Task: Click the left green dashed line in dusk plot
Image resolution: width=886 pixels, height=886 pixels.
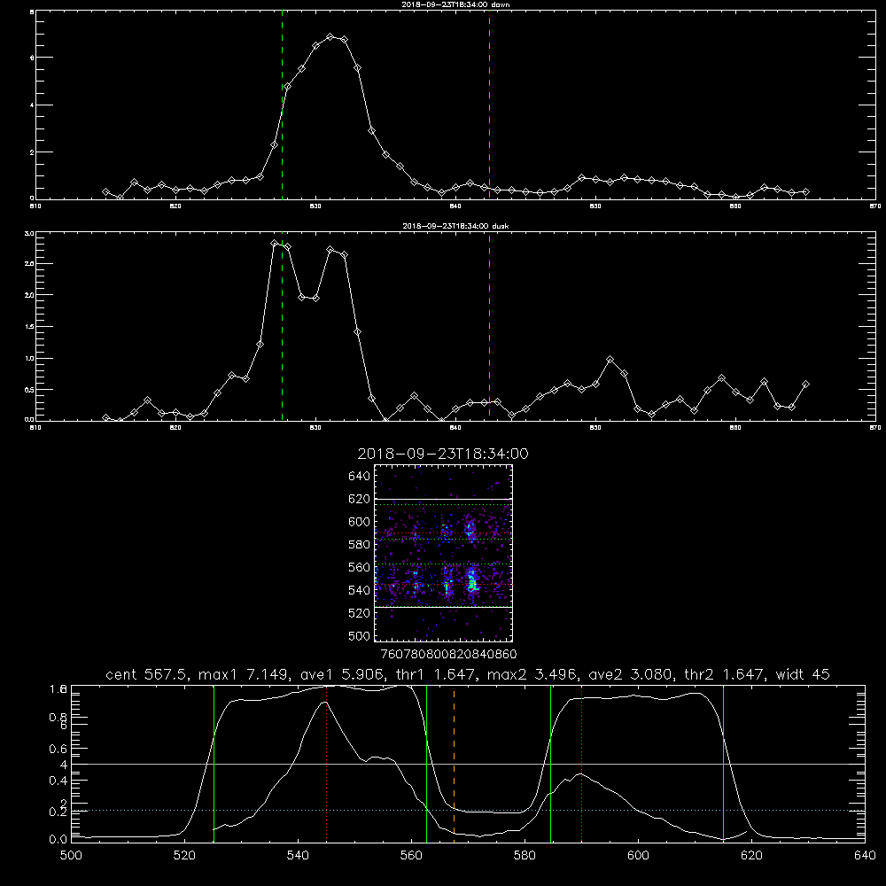Action: click(x=282, y=327)
